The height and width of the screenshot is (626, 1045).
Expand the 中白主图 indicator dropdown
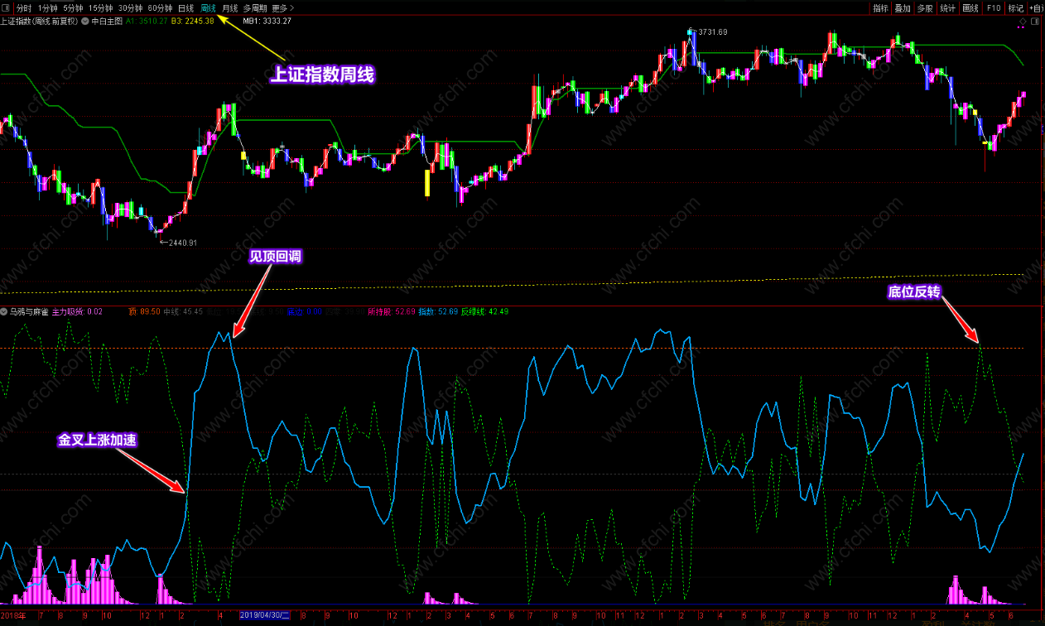(85, 21)
